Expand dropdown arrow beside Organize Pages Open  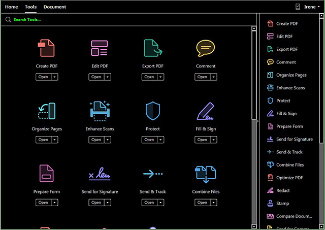click(55, 140)
